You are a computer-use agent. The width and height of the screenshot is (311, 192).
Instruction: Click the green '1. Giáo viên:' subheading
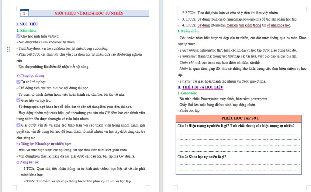187,93
